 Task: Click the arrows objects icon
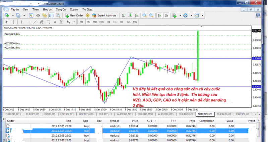click(68, 22)
